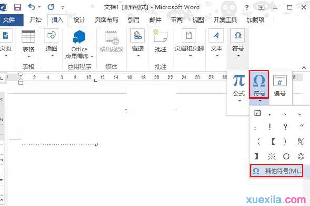Insert the right black lenticular bracket 】
This screenshot has width=310, height=206.
pos(256,156)
